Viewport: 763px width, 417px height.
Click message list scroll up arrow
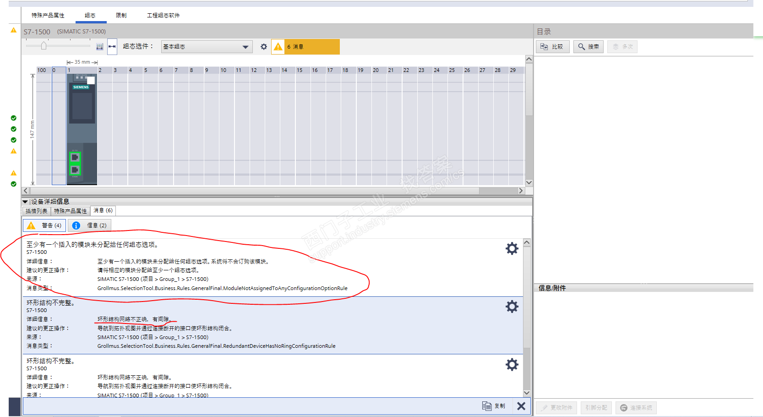tap(527, 243)
